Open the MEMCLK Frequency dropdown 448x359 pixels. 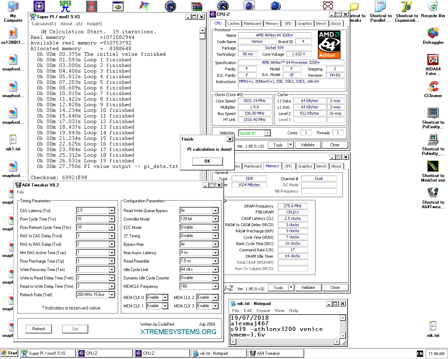[x=215, y=286]
